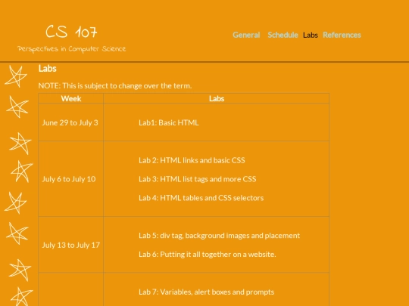Open Lab 3: HTML list tags and more CSS

[x=198, y=179]
